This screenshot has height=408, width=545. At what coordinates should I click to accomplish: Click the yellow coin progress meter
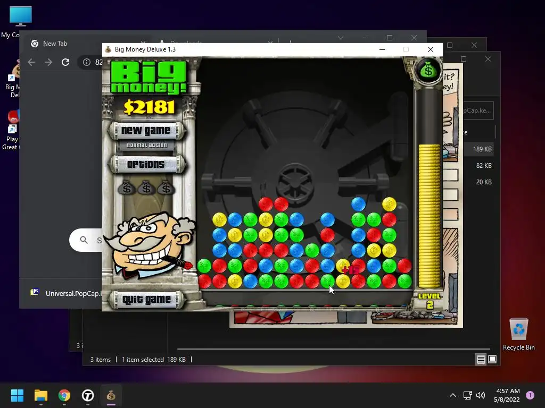(430, 216)
